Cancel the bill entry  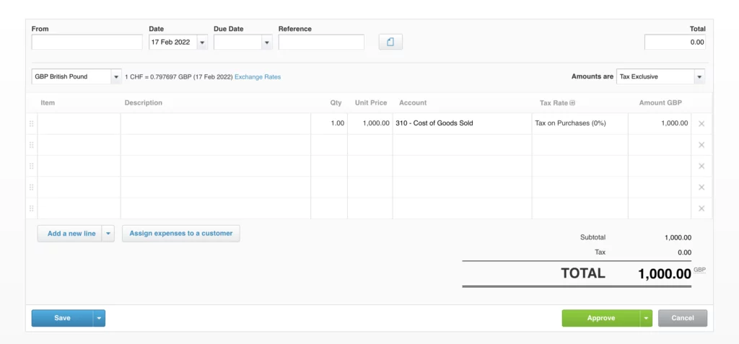(x=683, y=318)
